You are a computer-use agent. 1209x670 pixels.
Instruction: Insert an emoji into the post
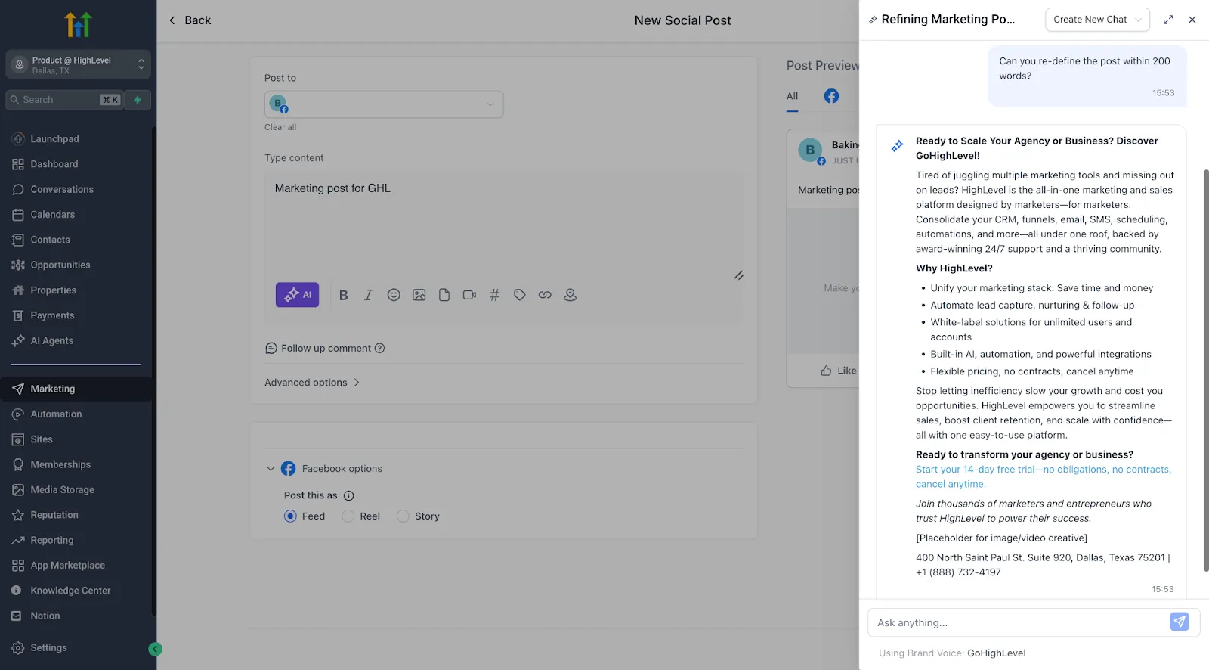pyautogui.click(x=394, y=295)
